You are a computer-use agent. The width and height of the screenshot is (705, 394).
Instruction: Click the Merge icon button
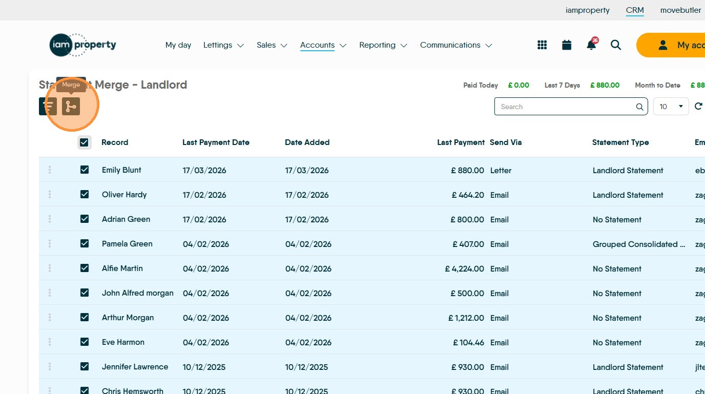click(x=71, y=107)
